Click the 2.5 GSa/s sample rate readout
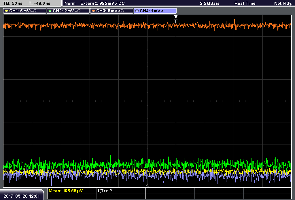The height and width of the screenshot is (200, 295). tap(210, 3)
